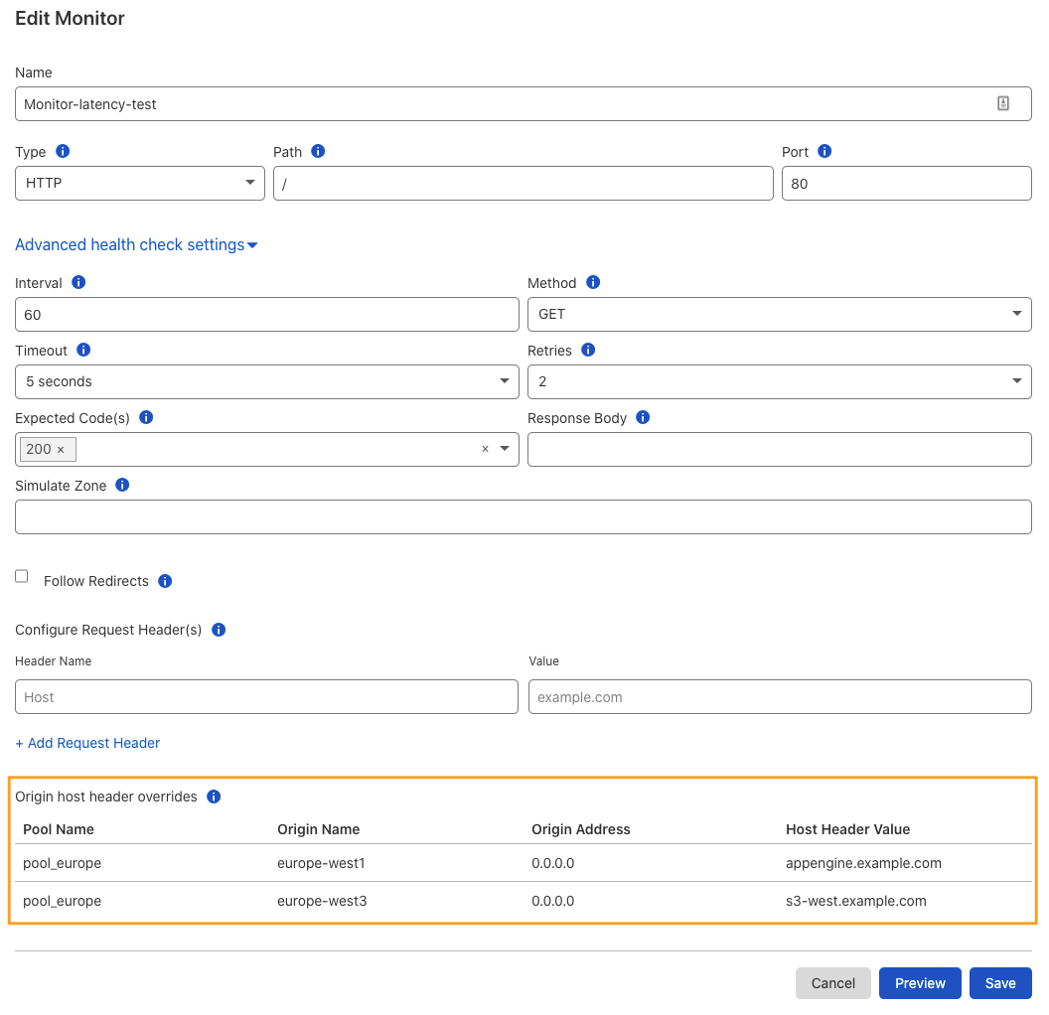1049x1015 pixels.
Task: Click pool_europe in the europe-west3 row
Action: [63, 901]
